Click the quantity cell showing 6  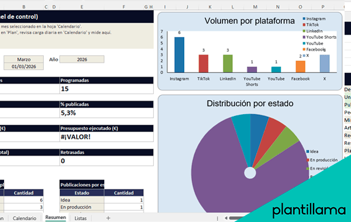click(x=24, y=200)
